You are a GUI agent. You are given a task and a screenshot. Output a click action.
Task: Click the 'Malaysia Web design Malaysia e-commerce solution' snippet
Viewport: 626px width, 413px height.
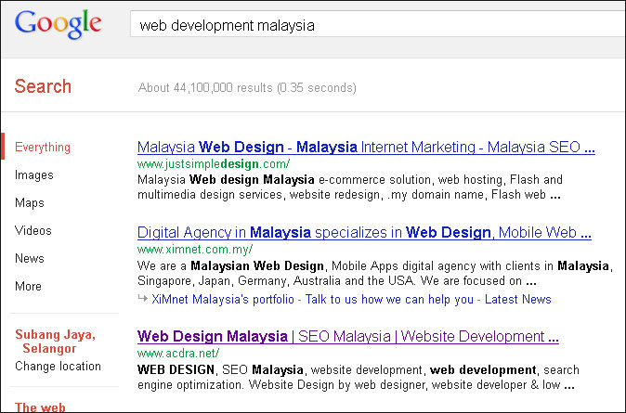(350, 187)
